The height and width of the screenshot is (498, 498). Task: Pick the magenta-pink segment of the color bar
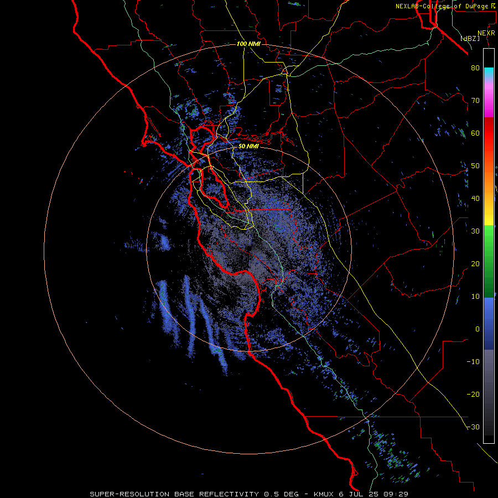click(489, 98)
